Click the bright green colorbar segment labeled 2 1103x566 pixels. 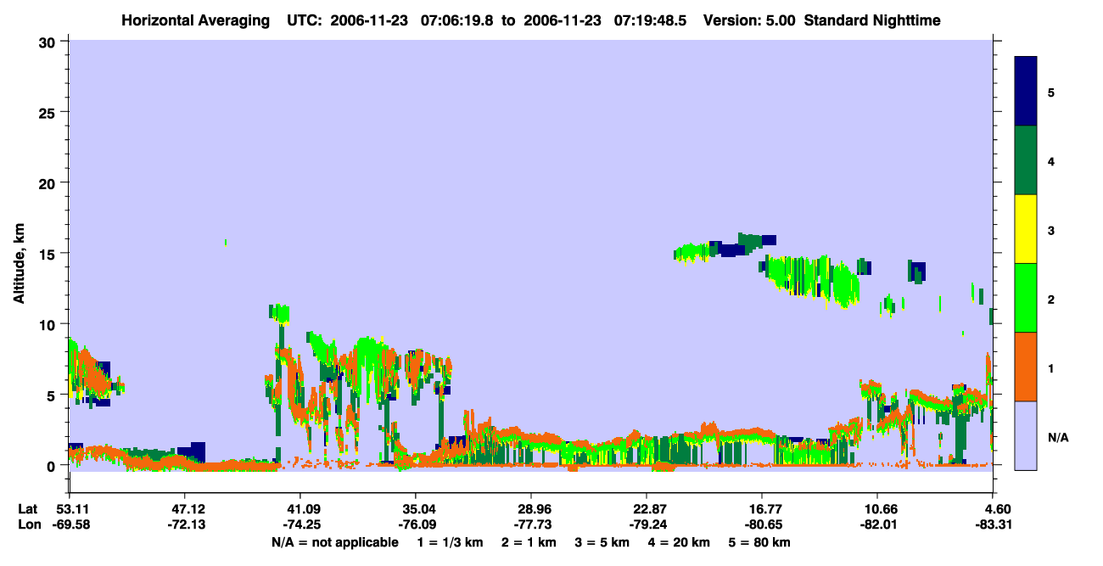(x=1026, y=298)
